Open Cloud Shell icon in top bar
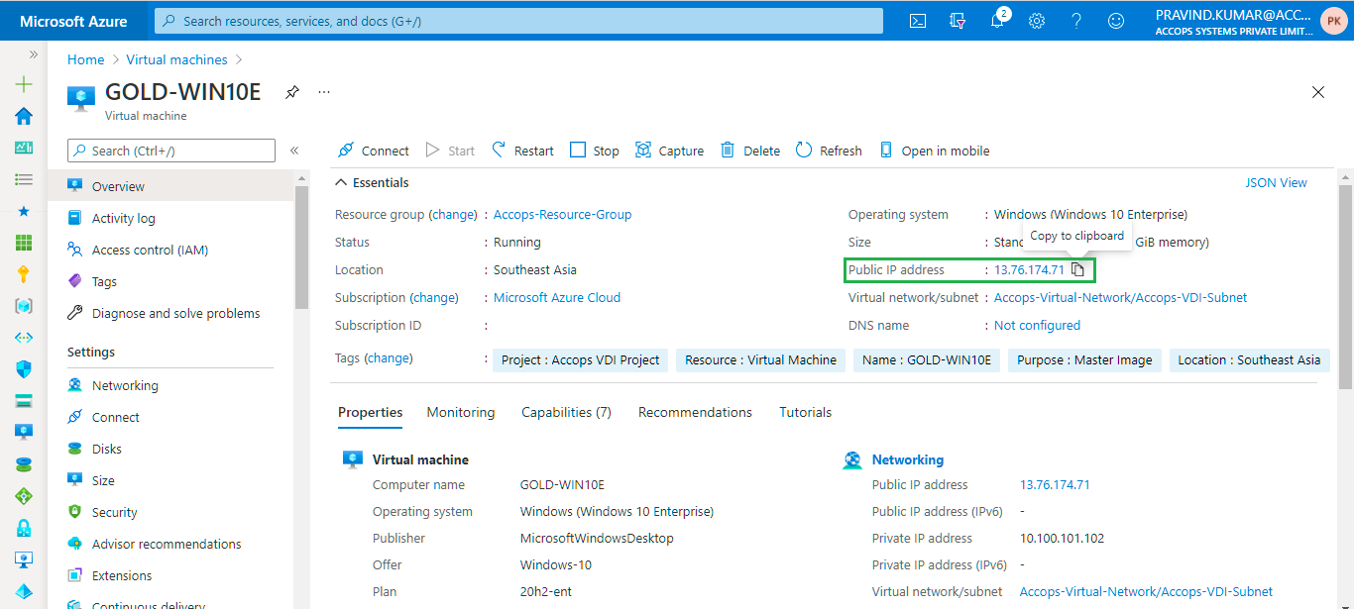Image resolution: width=1354 pixels, height=609 pixels. [918, 20]
